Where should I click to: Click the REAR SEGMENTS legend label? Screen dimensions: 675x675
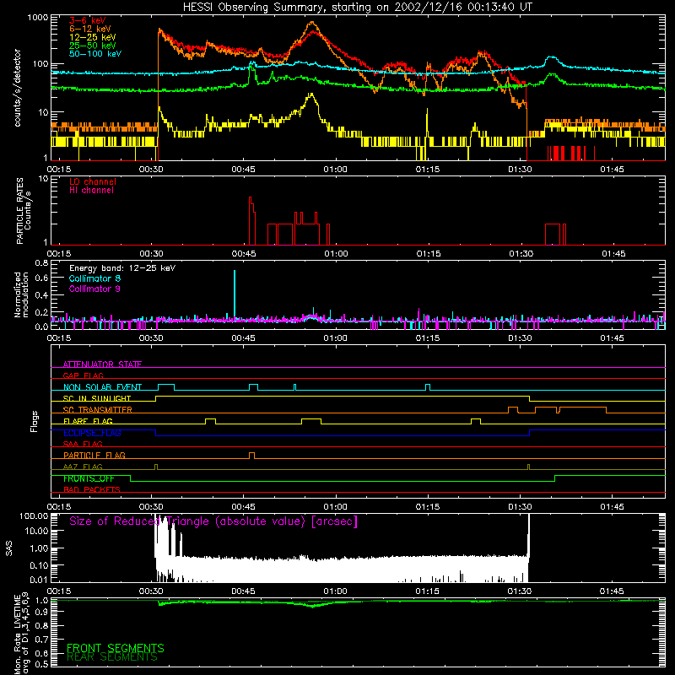pyautogui.click(x=112, y=657)
